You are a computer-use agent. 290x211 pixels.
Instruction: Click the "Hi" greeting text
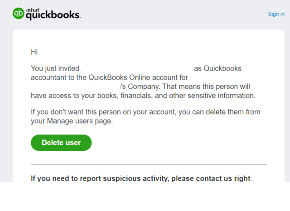[x=34, y=52]
